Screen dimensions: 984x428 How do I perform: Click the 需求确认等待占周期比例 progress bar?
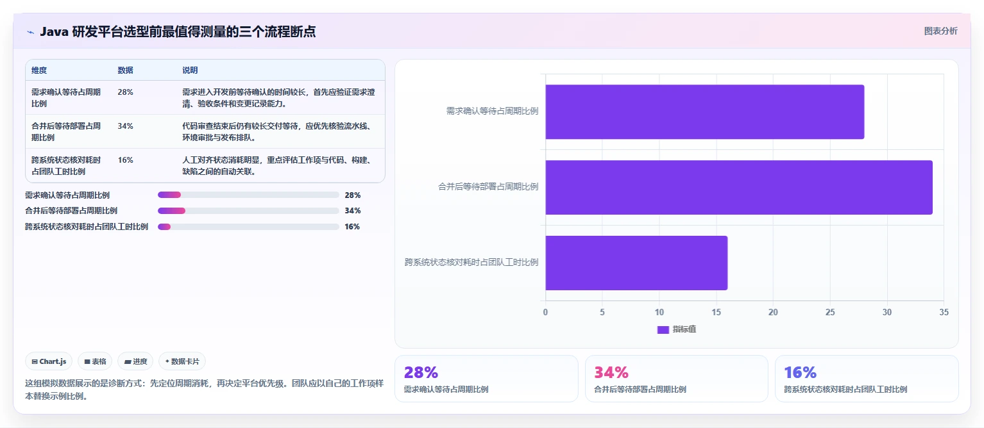248,195
